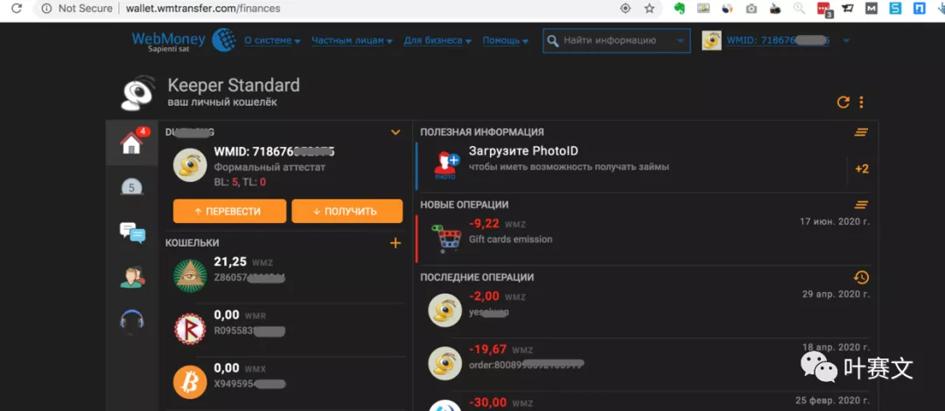Click the BL: 5, TL: 0 level line

(x=240, y=181)
